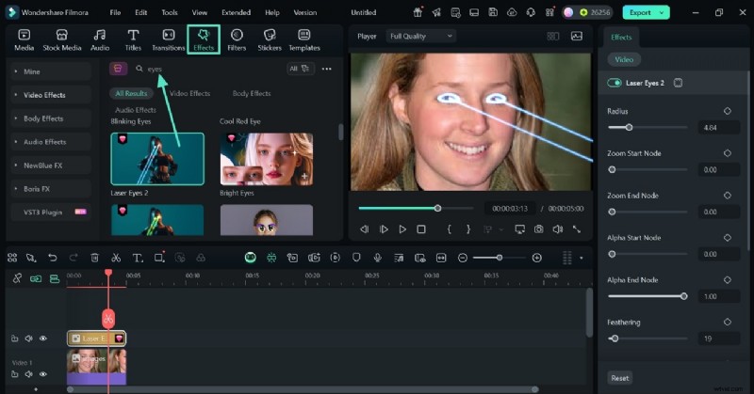The image size is (754, 394).
Task: Open the Stock Media tab
Action: tap(62, 39)
